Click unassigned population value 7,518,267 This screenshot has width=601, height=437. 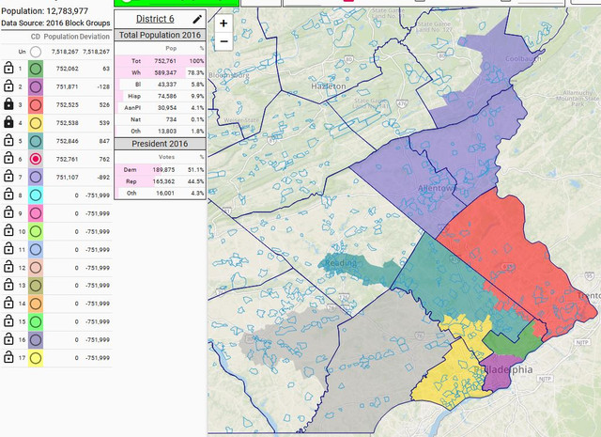65,52
